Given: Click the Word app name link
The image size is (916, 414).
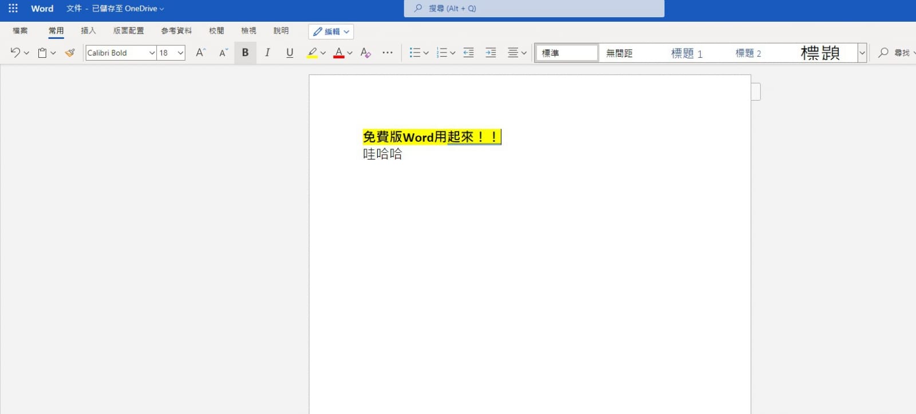Looking at the screenshot, I should pyautogui.click(x=42, y=9).
